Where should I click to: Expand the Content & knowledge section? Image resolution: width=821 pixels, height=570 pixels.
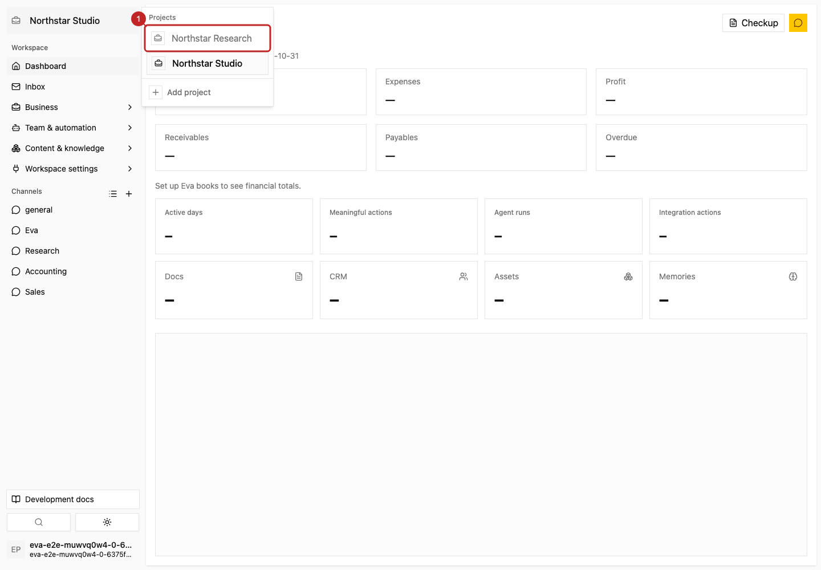click(x=73, y=148)
